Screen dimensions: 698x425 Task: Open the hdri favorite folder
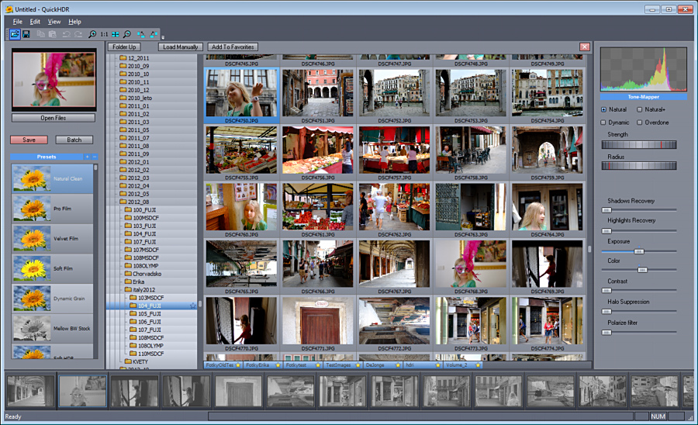pos(423,365)
